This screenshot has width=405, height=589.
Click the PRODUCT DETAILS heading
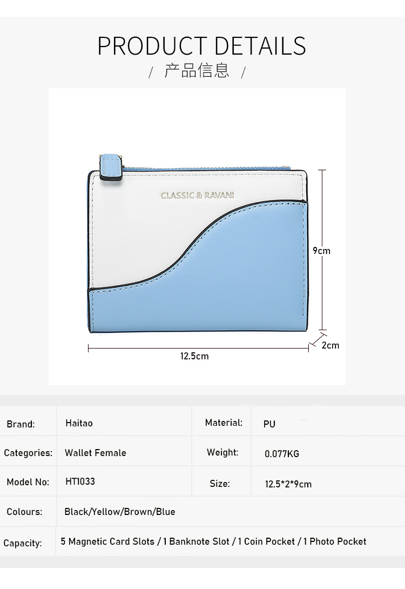click(x=201, y=46)
